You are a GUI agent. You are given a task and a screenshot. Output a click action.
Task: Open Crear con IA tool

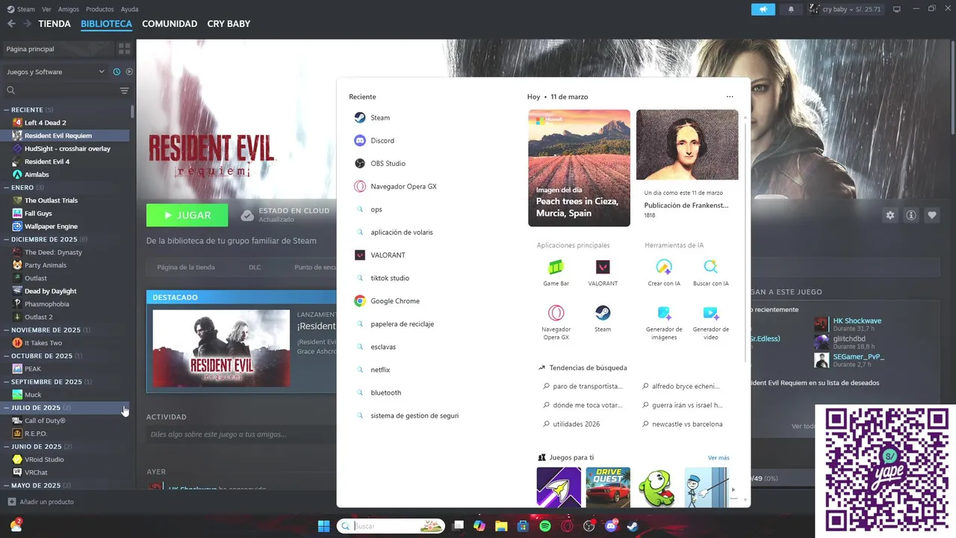(x=664, y=273)
